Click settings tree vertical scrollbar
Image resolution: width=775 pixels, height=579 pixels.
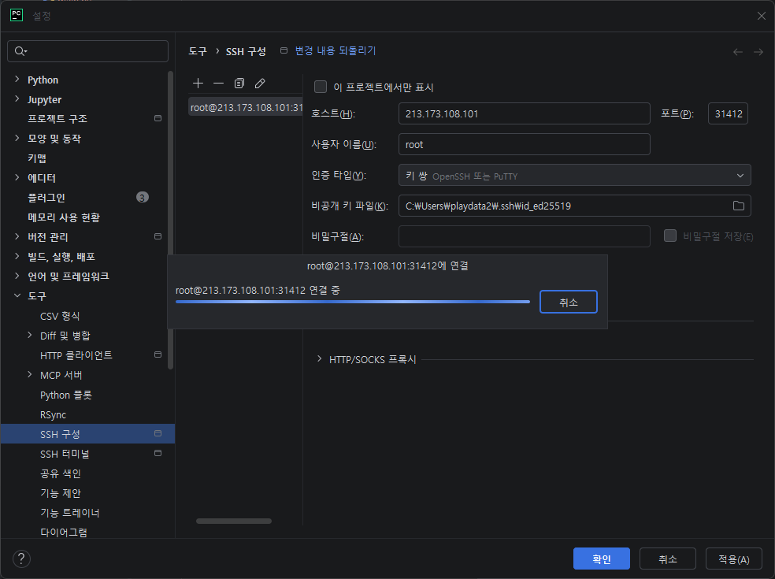[x=171, y=220]
